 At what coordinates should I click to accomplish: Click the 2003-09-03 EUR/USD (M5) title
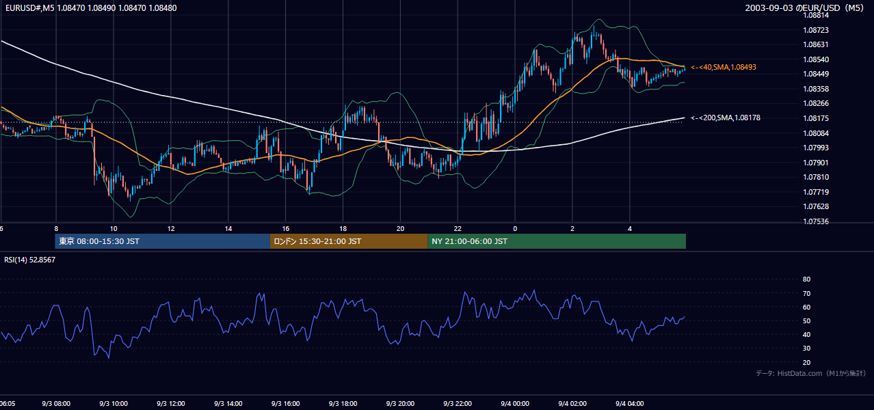point(805,8)
